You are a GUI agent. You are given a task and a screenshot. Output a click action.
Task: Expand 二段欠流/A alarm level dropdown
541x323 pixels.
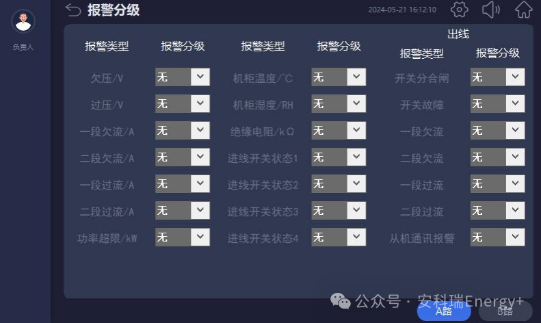click(182, 157)
